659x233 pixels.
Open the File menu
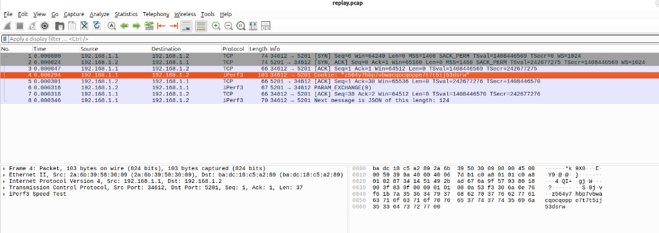pyautogui.click(x=8, y=14)
